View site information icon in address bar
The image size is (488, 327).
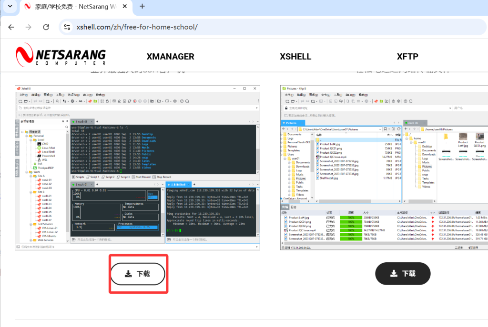[67, 27]
